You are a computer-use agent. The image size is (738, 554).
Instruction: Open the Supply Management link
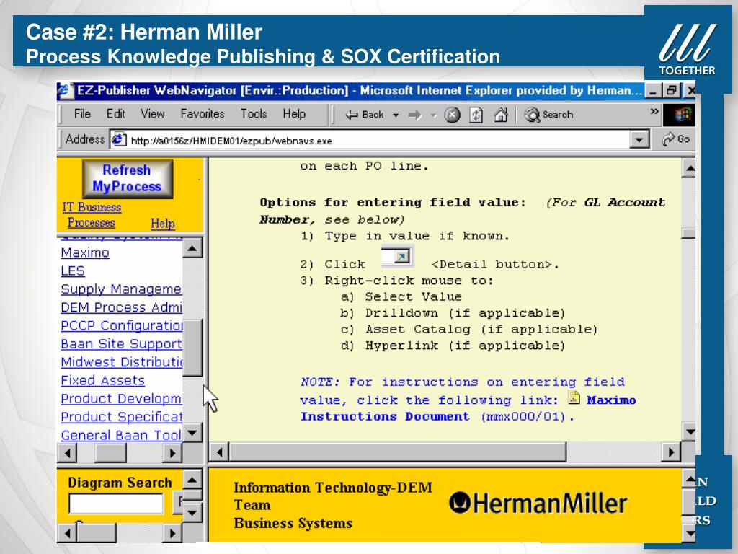coord(121,289)
